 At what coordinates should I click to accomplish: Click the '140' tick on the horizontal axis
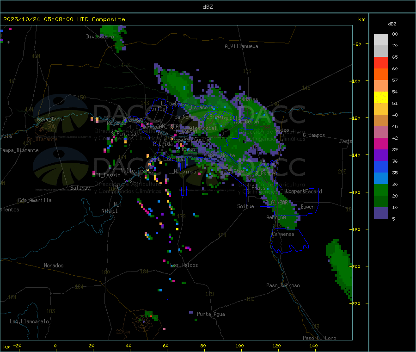pyautogui.click(x=313, y=346)
